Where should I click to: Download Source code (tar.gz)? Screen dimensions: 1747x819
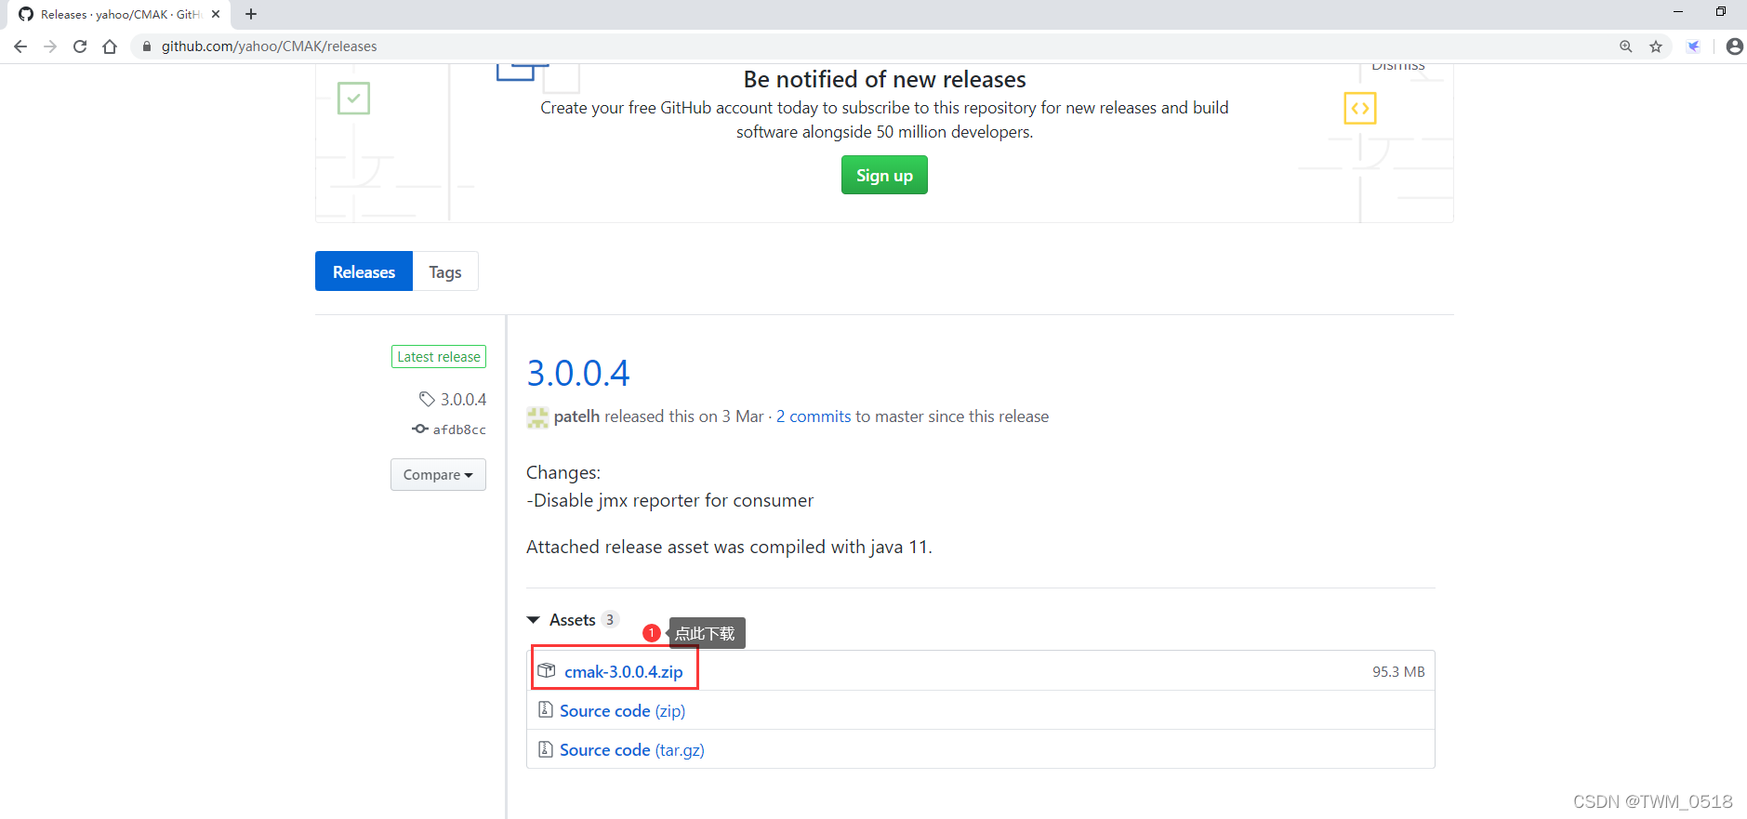point(632,749)
